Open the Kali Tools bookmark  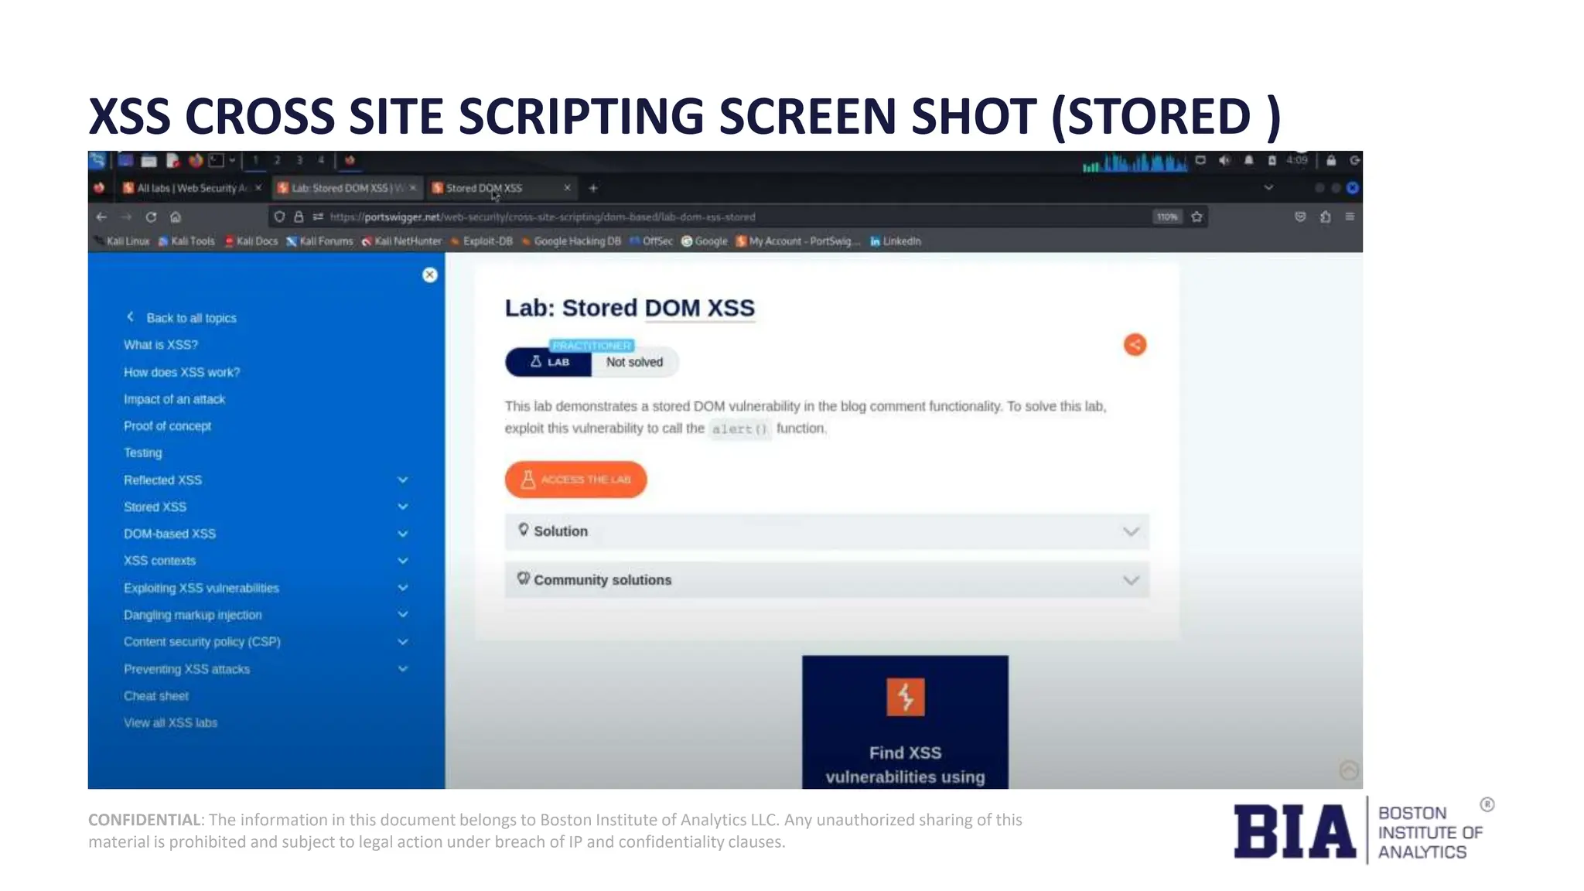tap(186, 241)
